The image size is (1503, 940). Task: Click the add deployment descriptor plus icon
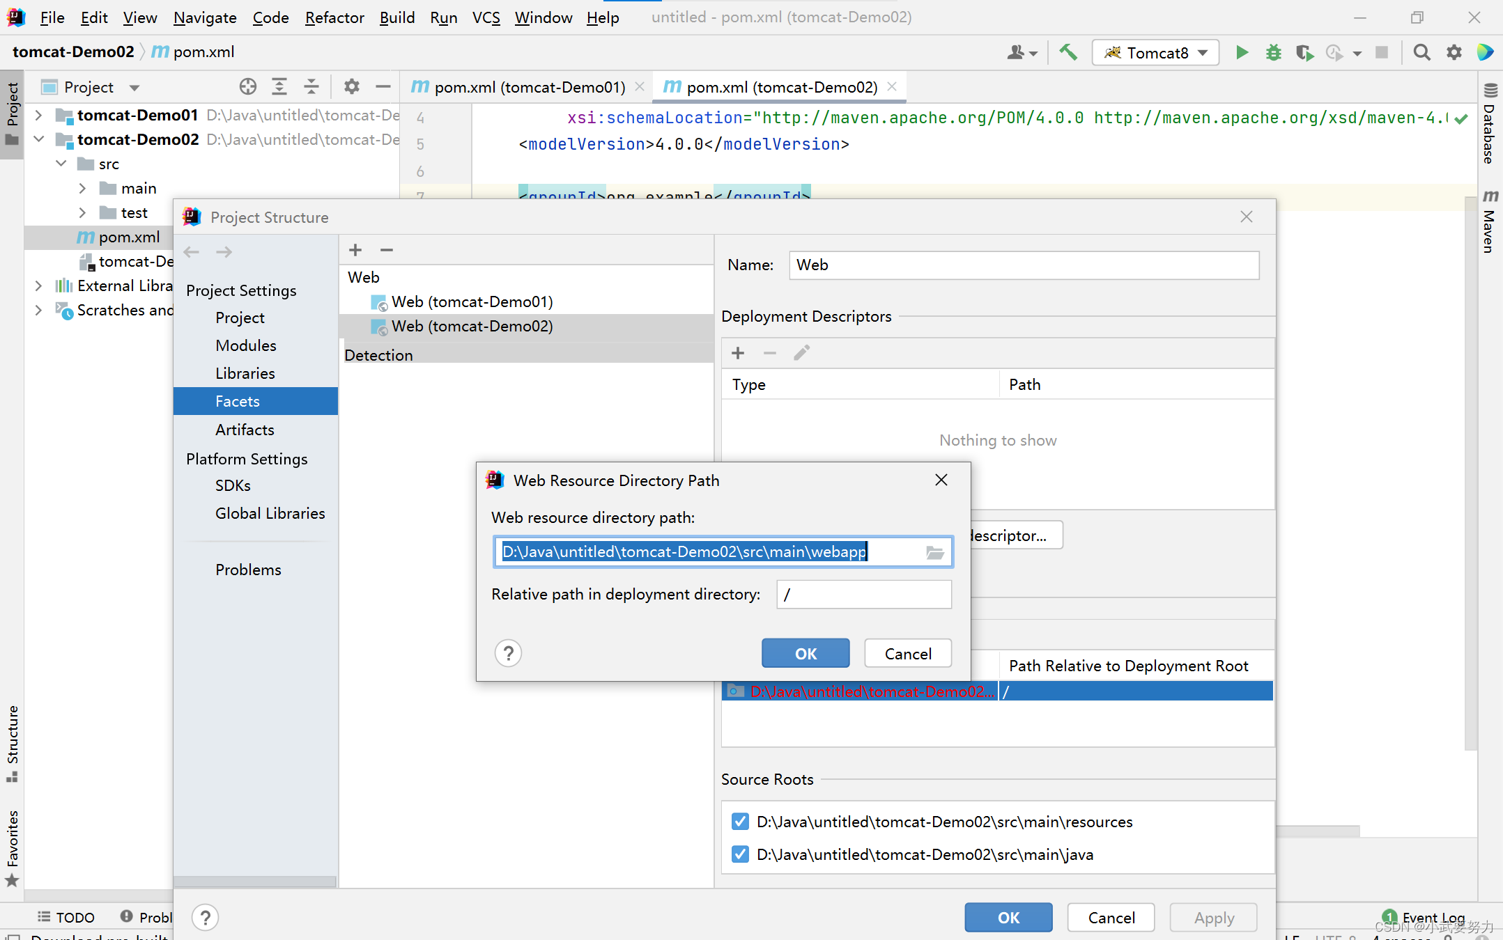pyautogui.click(x=738, y=354)
